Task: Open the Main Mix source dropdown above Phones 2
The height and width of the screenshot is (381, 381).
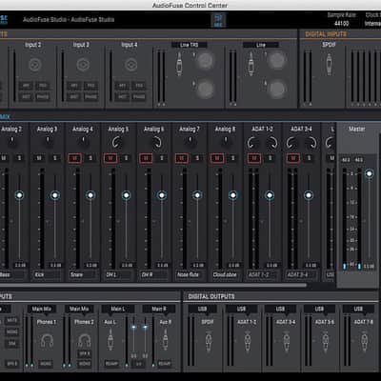Action: coord(79,309)
